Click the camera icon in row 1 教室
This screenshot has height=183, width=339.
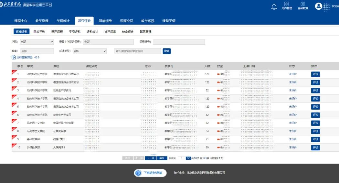(x=218, y=74)
